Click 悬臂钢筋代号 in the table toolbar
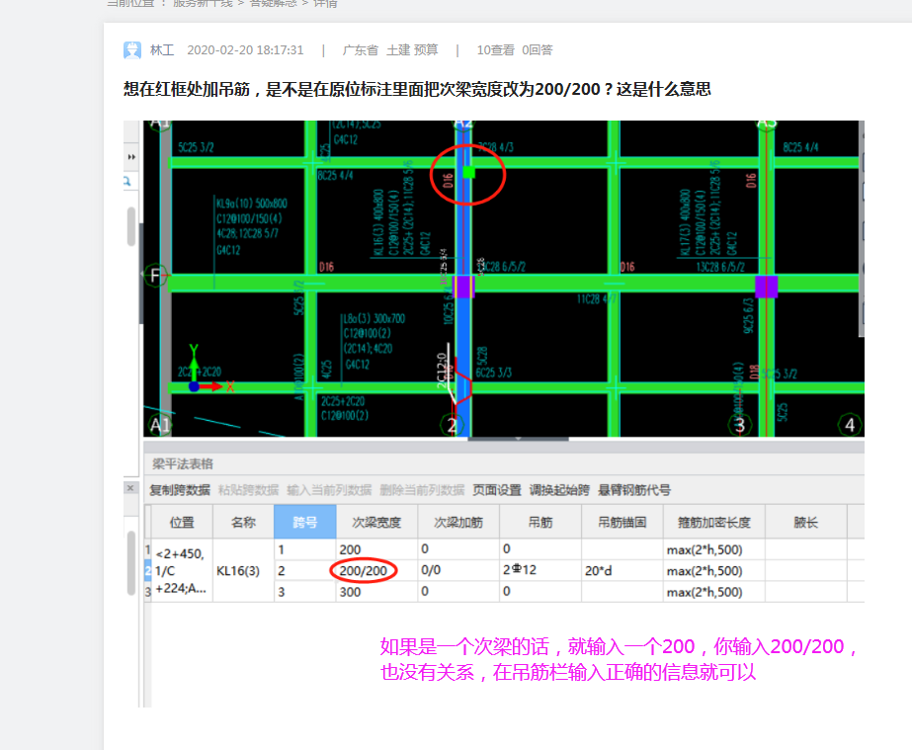The image size is (912, 750). (634, 490)
